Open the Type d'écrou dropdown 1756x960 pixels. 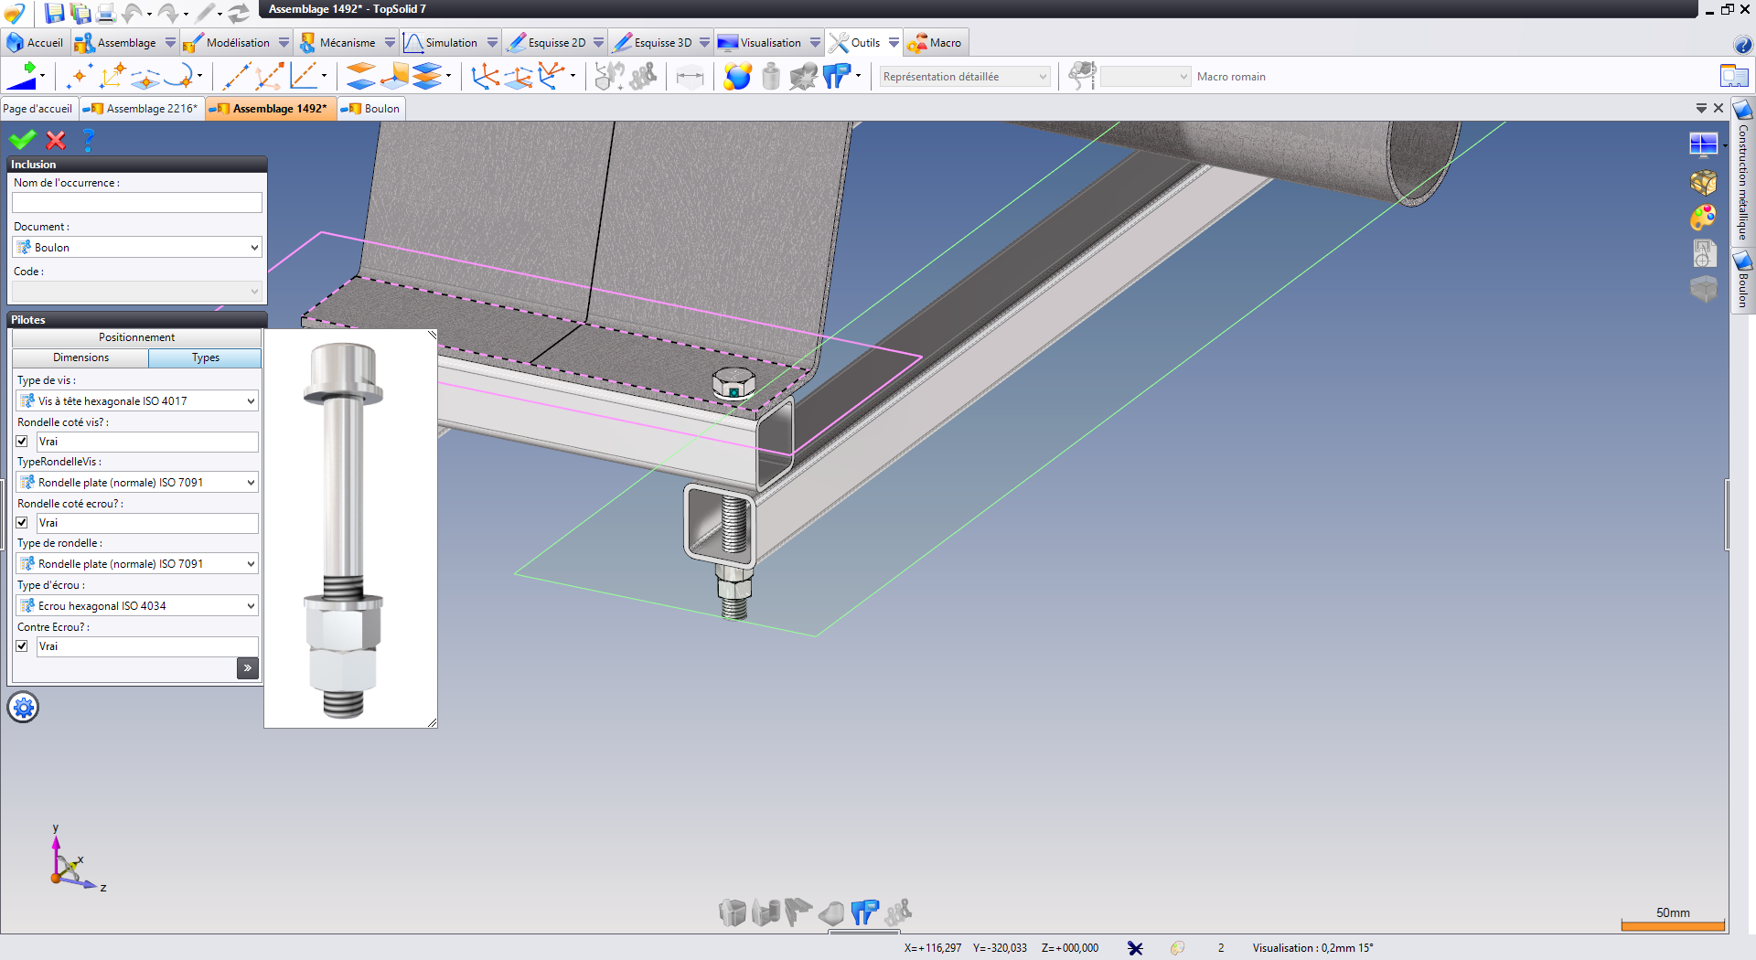(137, 606)
